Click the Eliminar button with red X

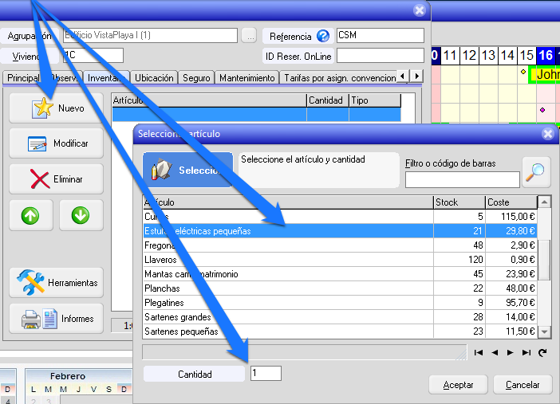point(56,179)
